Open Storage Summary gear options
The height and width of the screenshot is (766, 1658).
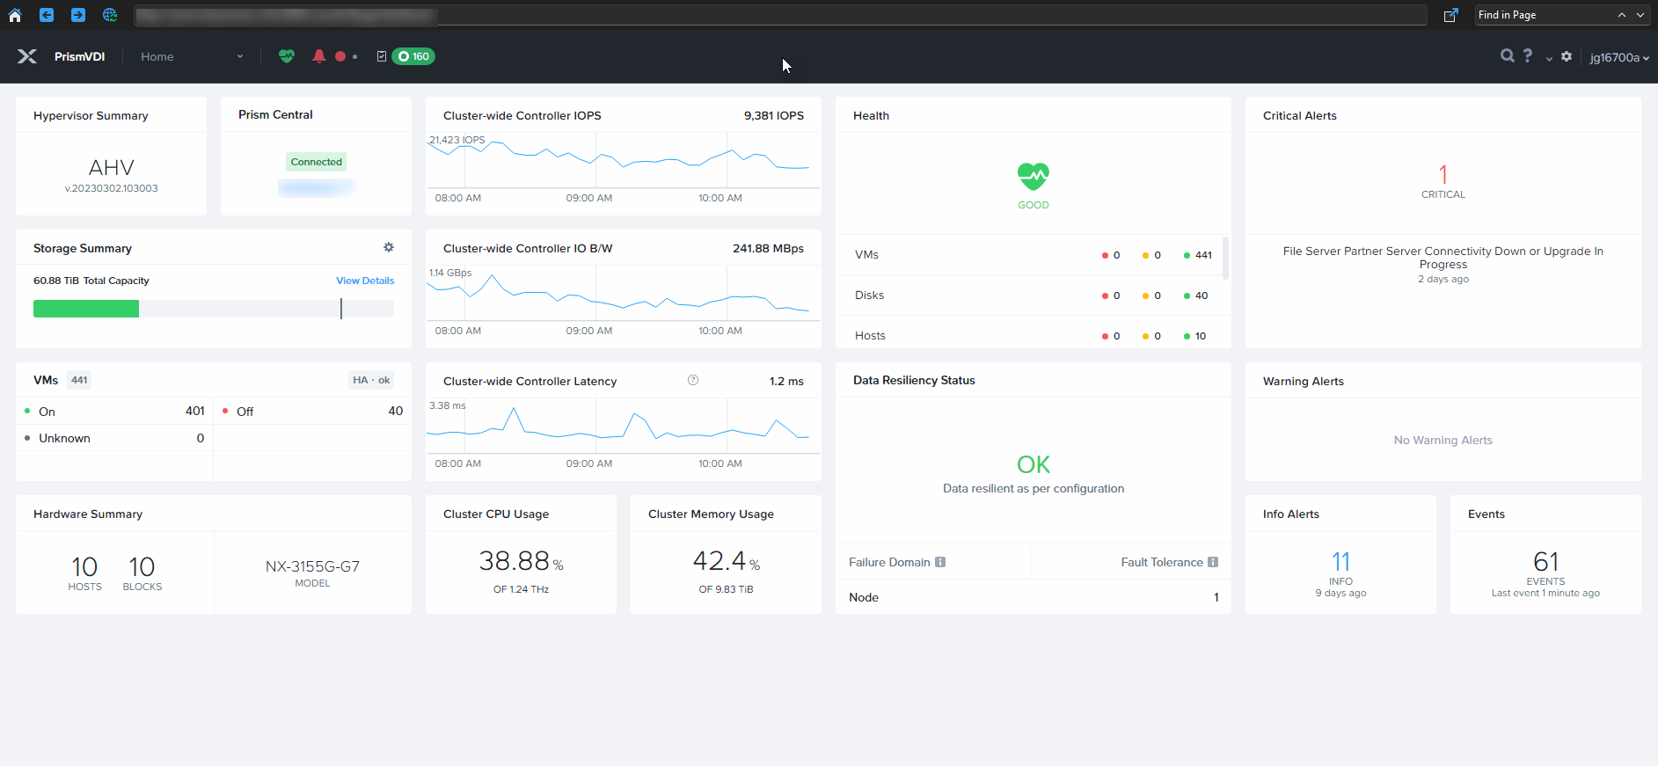pos(389,248)
